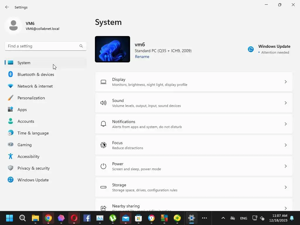300x225 pixels.
Task: Open the Facebook app on the taskbar
Action: 87,218
